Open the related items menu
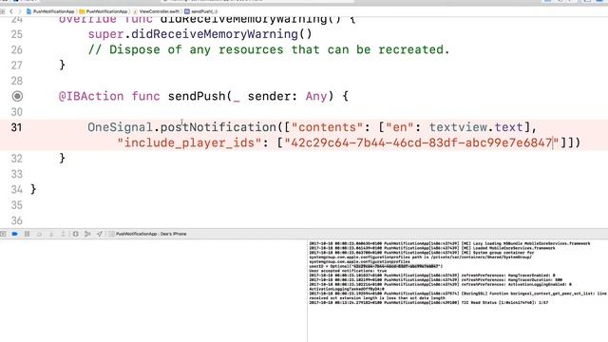Screen dimensions: 608x342 (3, 11)
